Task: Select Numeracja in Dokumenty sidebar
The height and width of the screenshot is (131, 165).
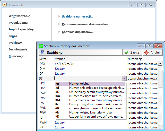Action: pyautogui.click(x=16, y=56)
